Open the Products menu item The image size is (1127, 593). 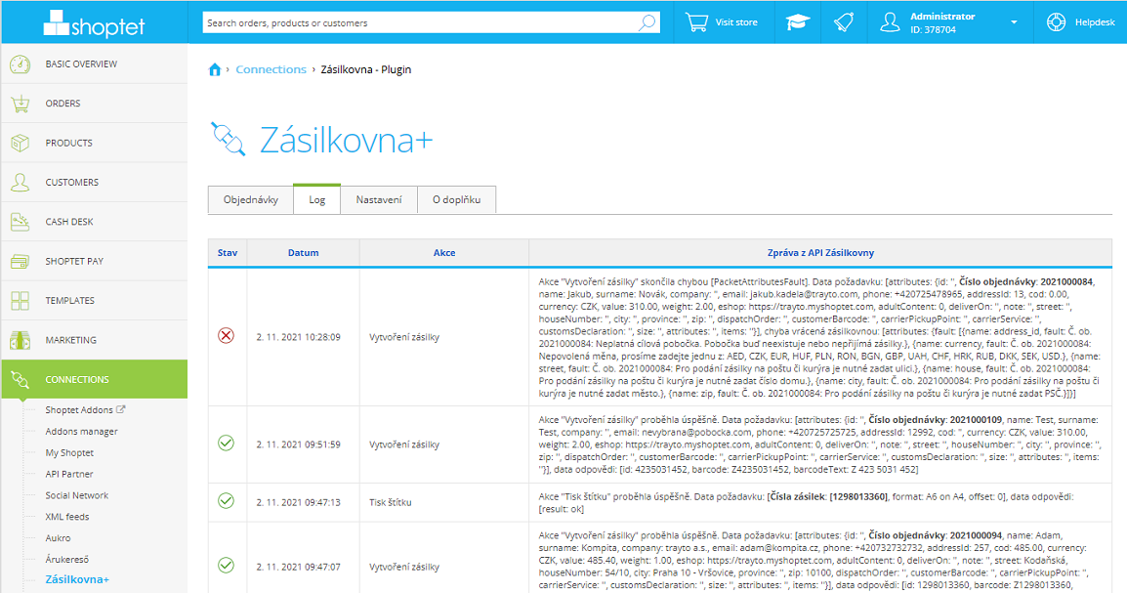pos(94,143)
